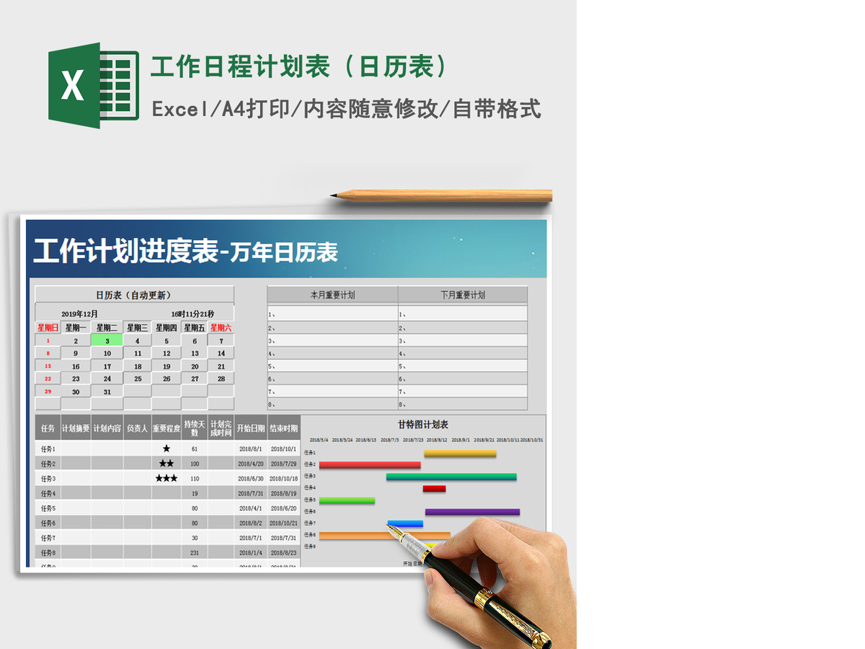Image resolution: width=865 pixels, height=649 pixels.
Task: Click the banner heading 工作计划进度表-万年日历表
Action: (x=185, y=252)
